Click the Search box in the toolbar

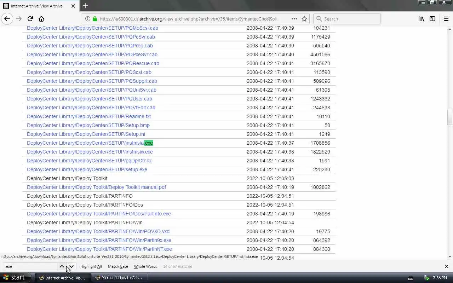pyautogui.click(x=347, y=19)
